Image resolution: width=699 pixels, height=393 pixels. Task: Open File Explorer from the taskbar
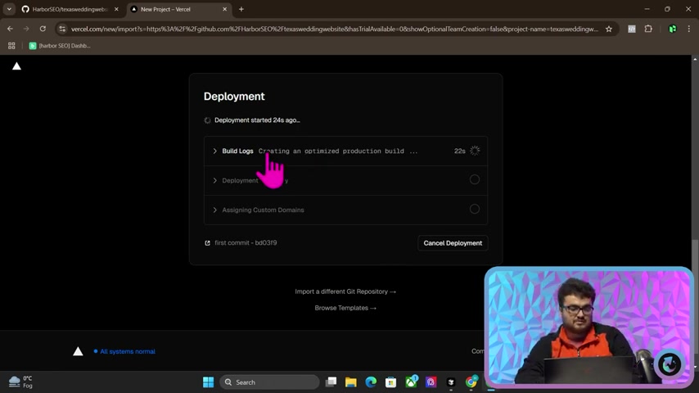351,382
